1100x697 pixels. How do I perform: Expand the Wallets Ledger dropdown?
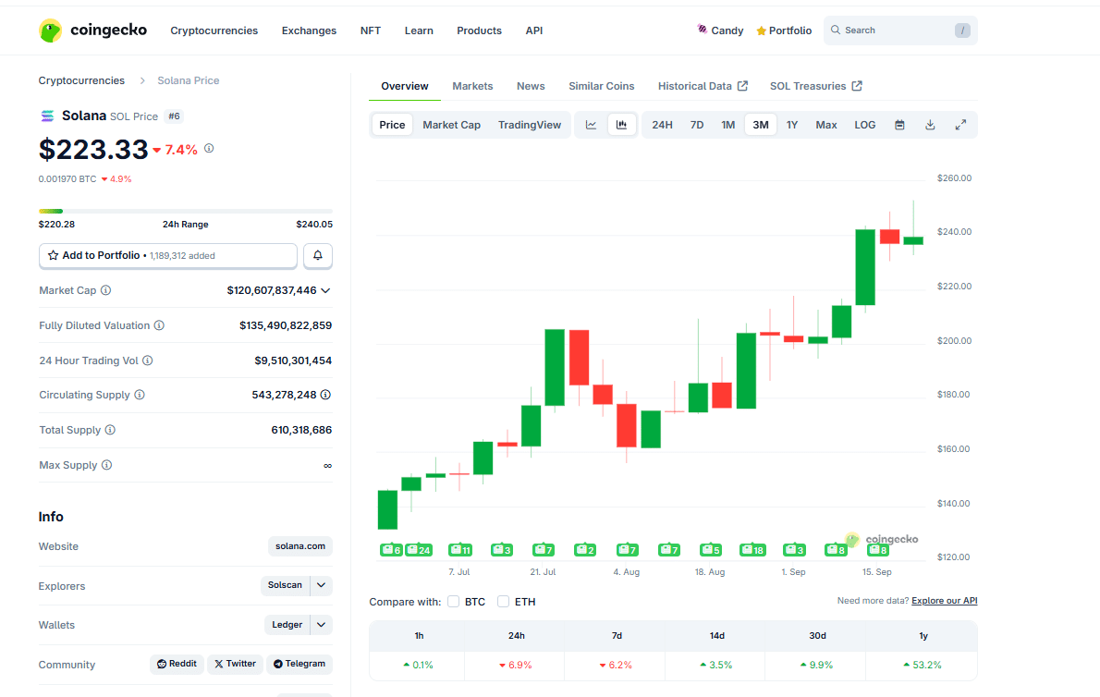321,625
